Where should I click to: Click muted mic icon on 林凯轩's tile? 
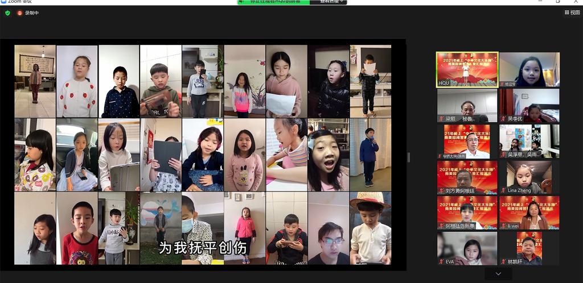tap(503, 261)
